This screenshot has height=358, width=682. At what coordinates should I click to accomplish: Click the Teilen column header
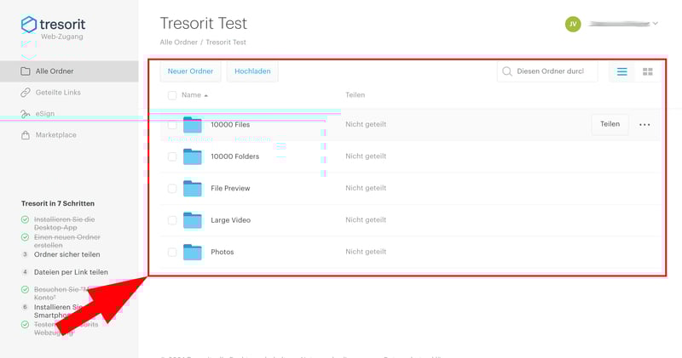pyautogui.click(x=355, y=95)
